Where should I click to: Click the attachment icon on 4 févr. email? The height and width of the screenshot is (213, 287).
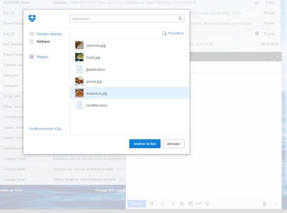click(x=257, y=3)
